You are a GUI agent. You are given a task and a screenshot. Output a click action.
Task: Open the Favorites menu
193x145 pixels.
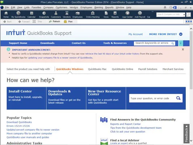tap(36, 8)
